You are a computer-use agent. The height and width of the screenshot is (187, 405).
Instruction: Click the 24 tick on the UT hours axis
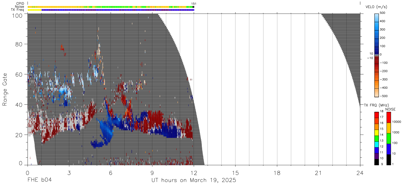[360, 173]
